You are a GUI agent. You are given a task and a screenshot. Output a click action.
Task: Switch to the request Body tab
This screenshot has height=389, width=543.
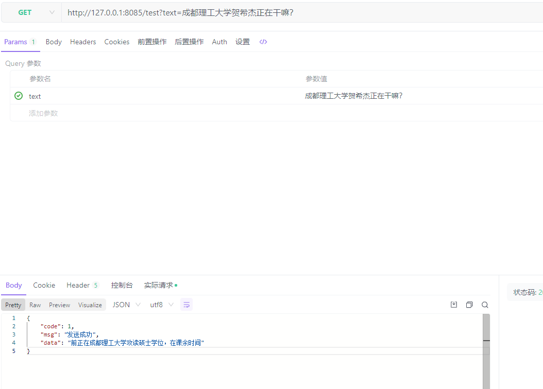pyautogui.click(x=54, y=42)
